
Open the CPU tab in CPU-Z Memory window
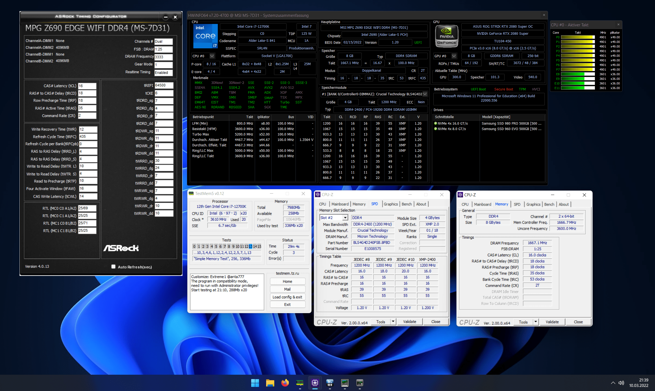(x=465, y=204)
